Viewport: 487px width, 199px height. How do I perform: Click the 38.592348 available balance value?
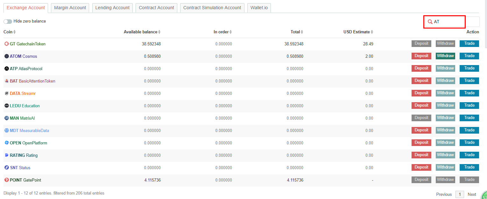tap(151, 44)
